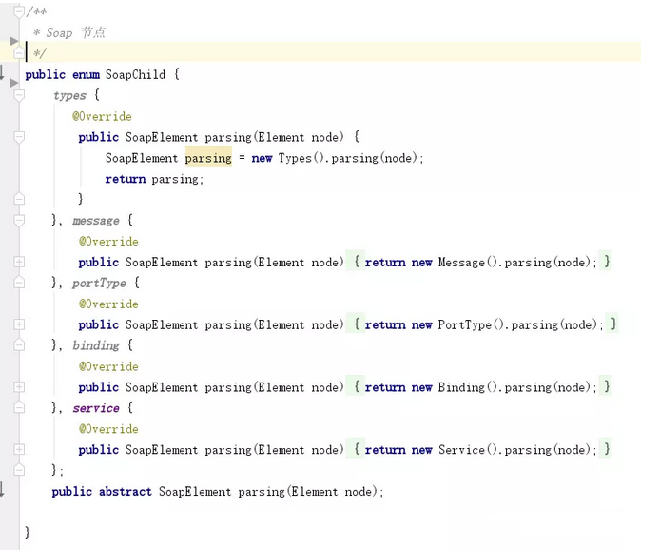Click "Service()" in the folded method body
This screenshot has width=660, height=550.
[x=468, y=450]
